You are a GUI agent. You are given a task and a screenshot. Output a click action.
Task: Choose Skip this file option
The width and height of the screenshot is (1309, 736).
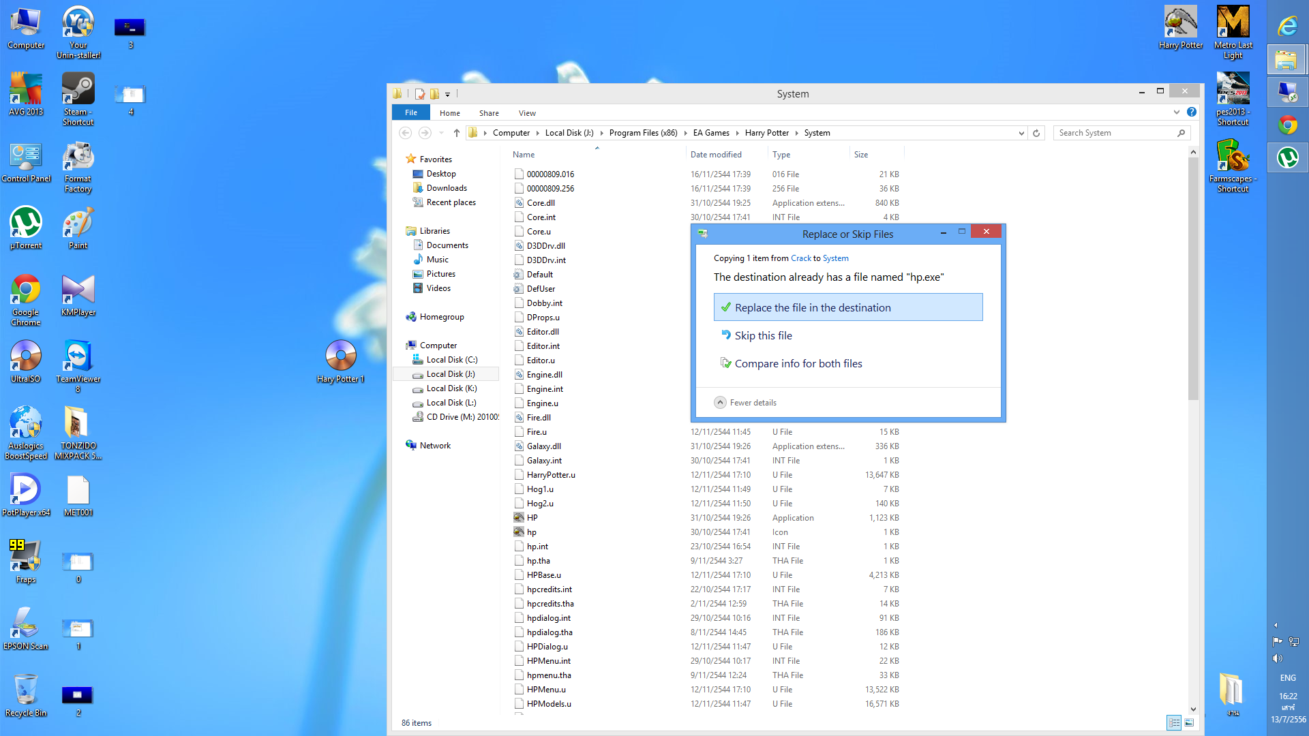(763, 335)
